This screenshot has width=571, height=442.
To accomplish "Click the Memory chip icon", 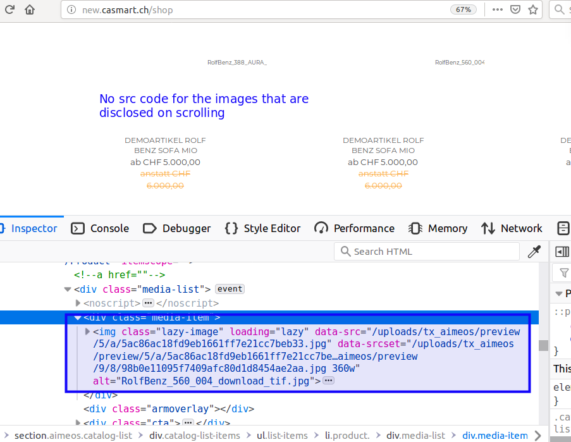I will 415,228.
